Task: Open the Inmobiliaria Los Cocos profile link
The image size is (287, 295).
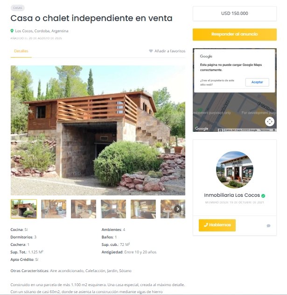Action: click(x=232, y=195)
